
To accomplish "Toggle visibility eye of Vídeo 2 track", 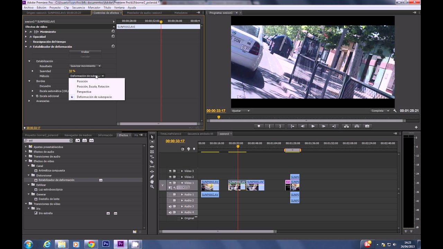I will (170, 177).
